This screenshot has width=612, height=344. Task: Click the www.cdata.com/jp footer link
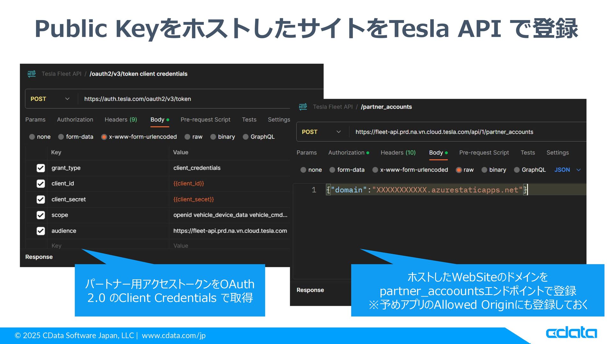click(173, 335)
